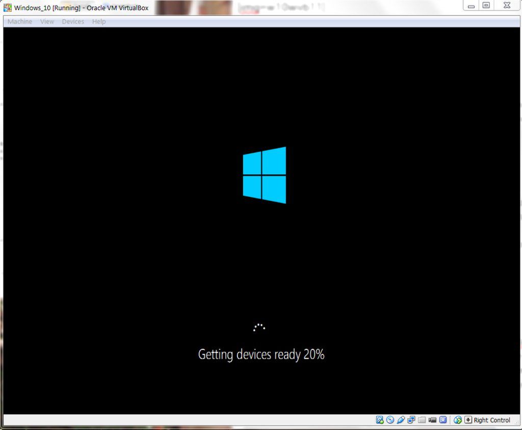Open the View menu
This screenshot has height=430, width=522.
[x=47, y=21]
